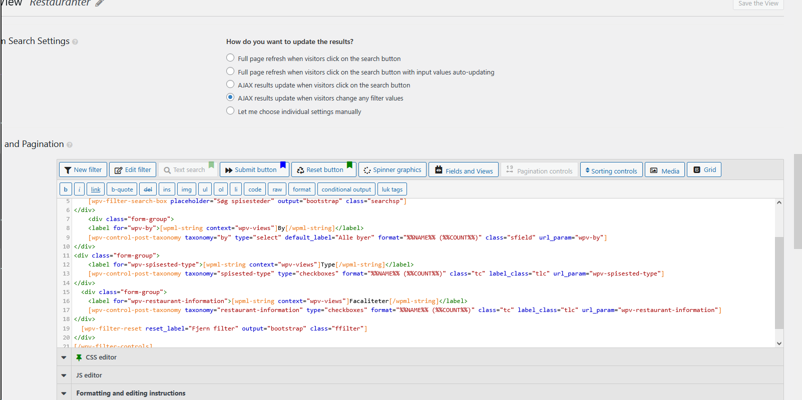This screenshot has width=802, height=400.
Task: Click Save the View button
Action: coord(758,4)
